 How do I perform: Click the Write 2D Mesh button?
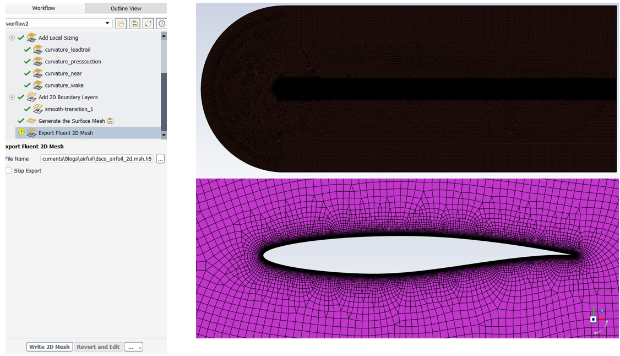click(x=50, y=347)
